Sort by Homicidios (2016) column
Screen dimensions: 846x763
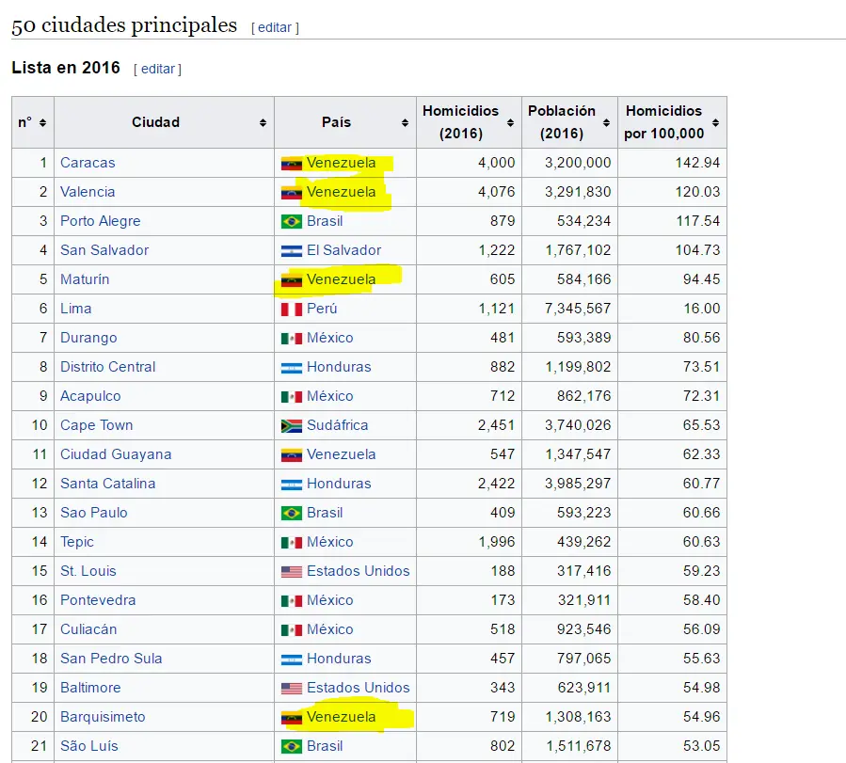point(511,122)
